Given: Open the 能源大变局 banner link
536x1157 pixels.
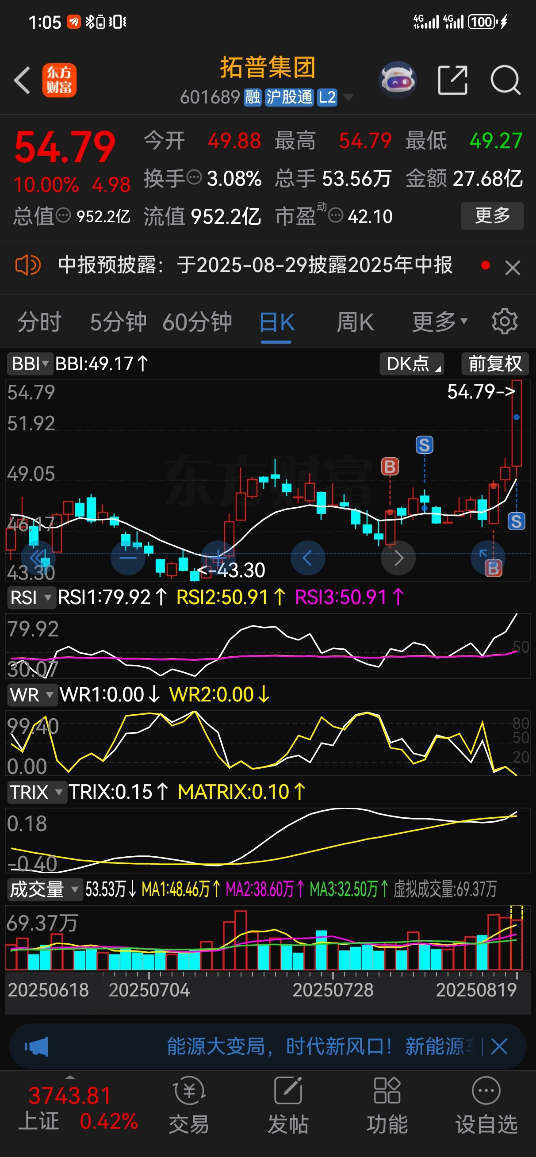Looking at the screenshot, I should 319,1046.
